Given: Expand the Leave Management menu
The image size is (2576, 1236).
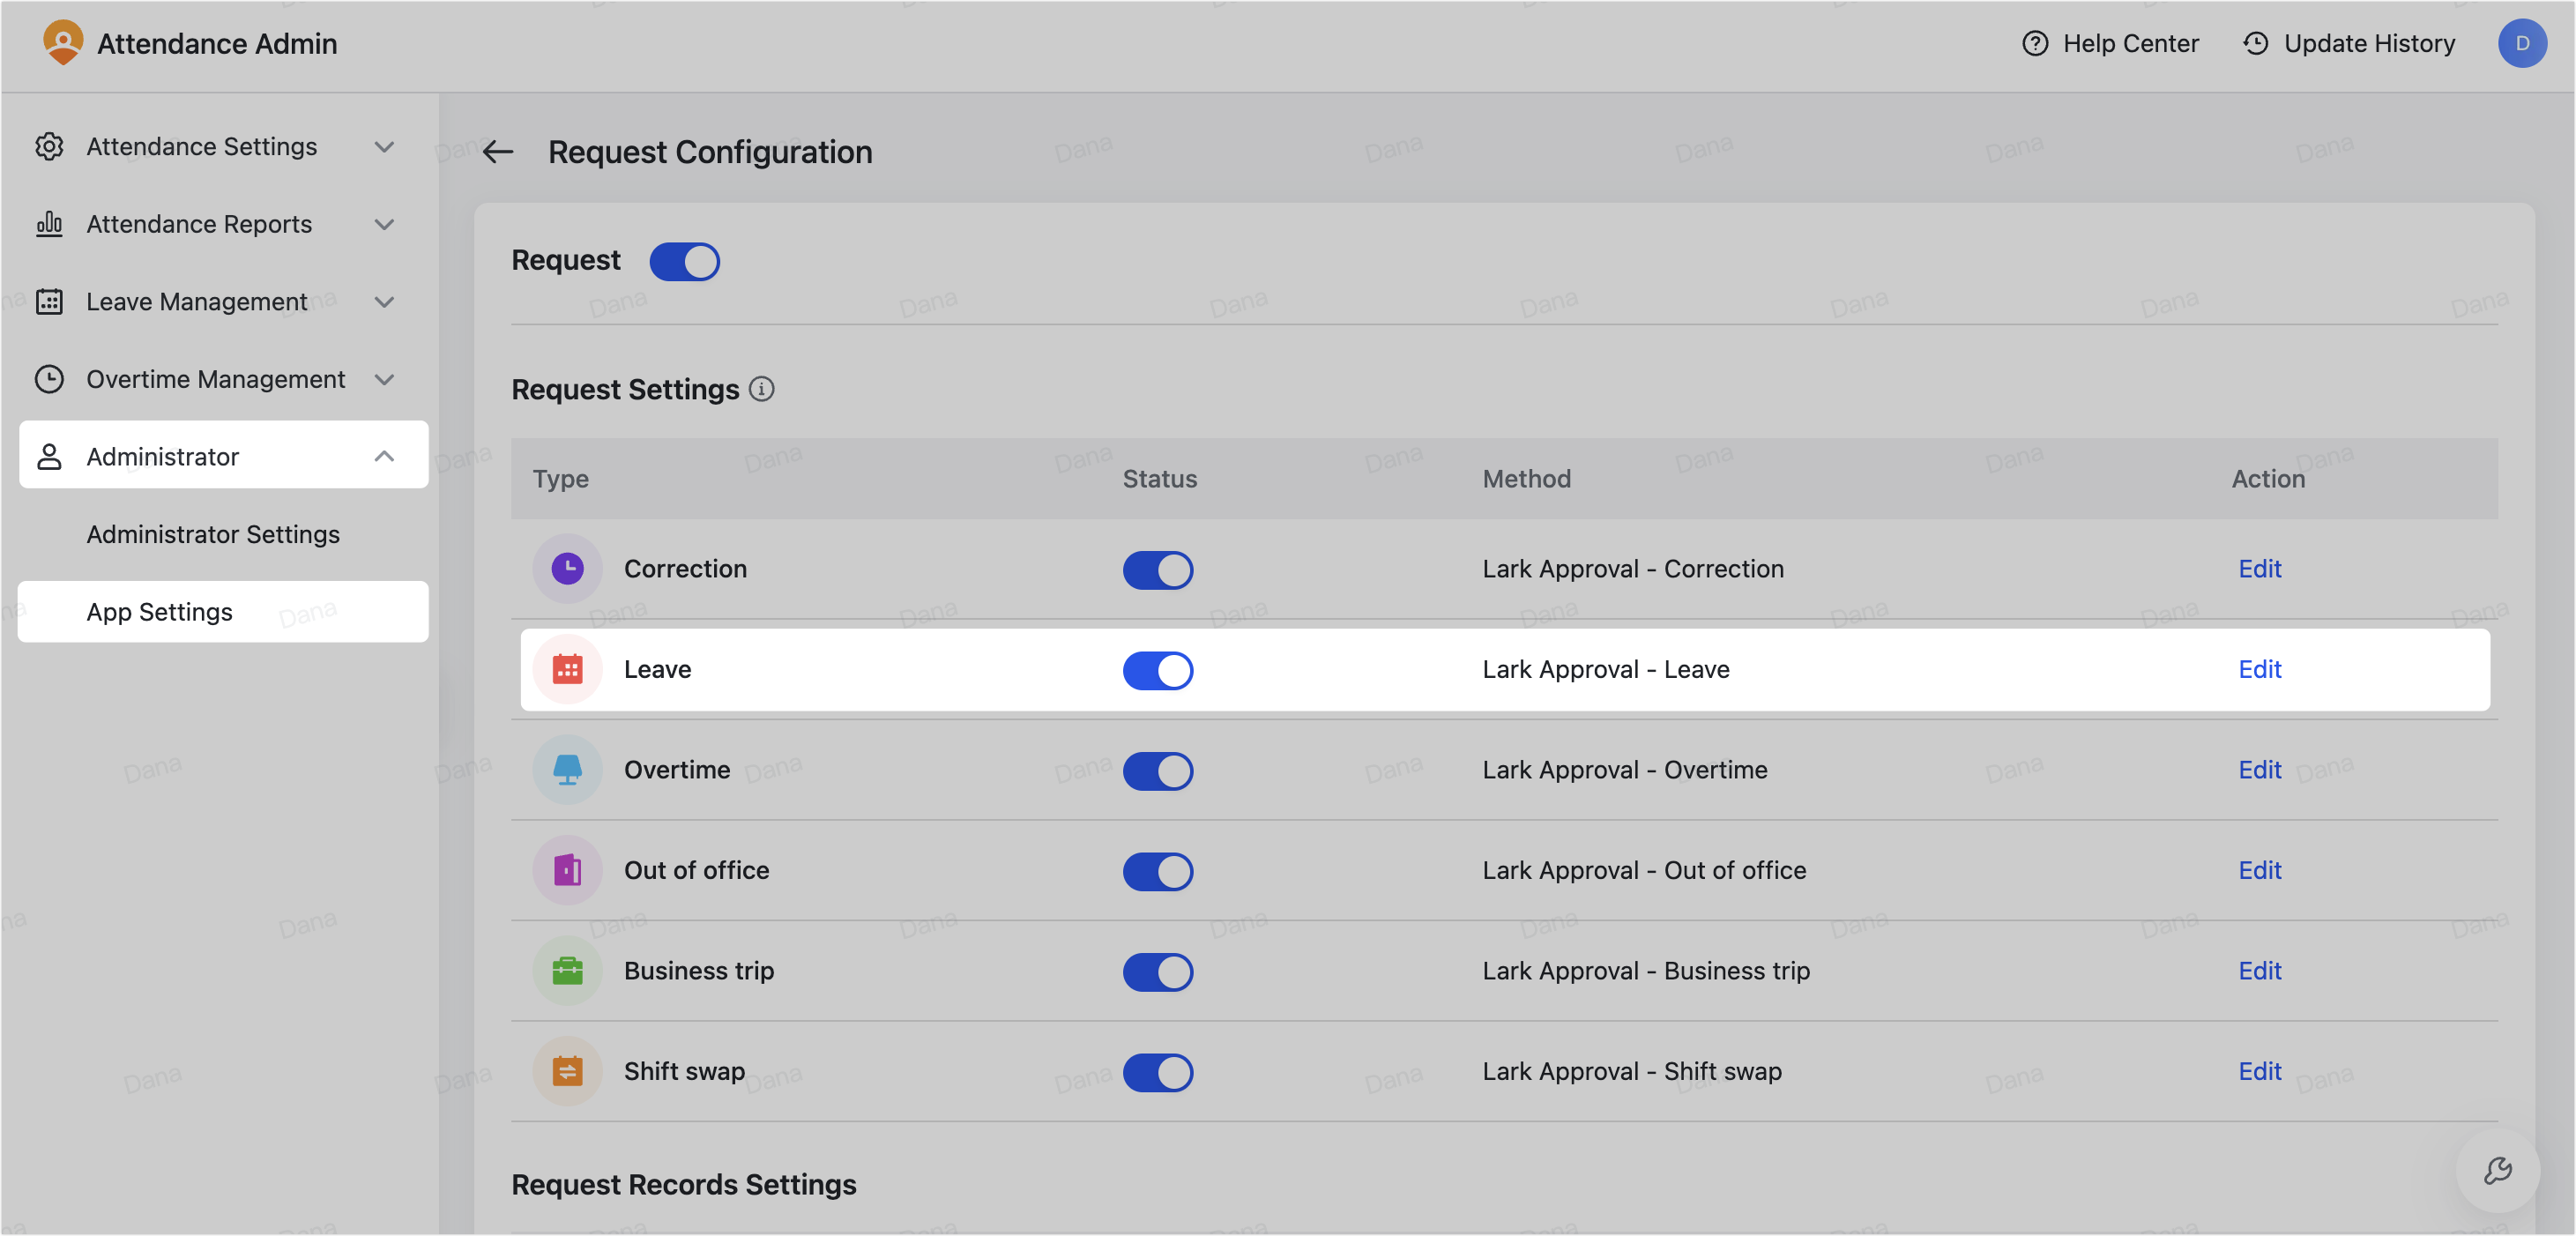Looking at the screenshot, I should 384,301.
